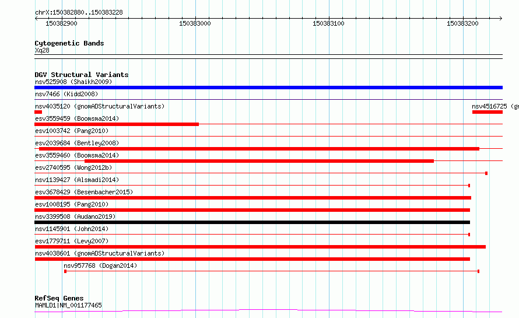
Task: Click the nsv4038601 (gnomADStructuralVariants) label
Action: (100, 253)
